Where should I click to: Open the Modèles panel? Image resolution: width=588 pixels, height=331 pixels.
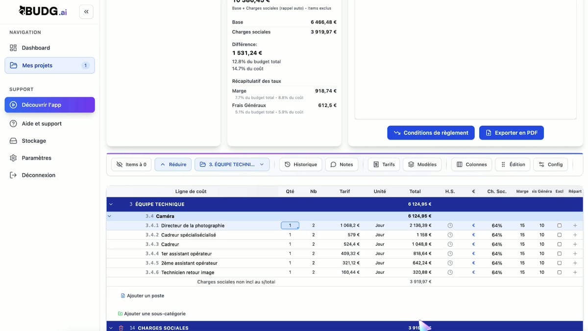[422, 164]
